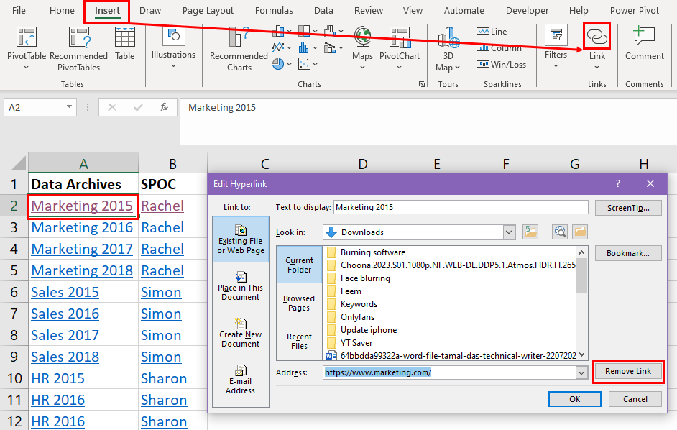Insert a pie or doughnut chart
The image size is (677, 430).
point(282,64)
